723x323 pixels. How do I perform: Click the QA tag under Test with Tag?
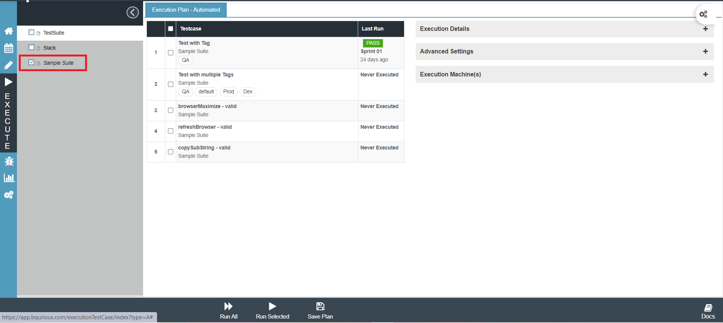pos(186,60)
